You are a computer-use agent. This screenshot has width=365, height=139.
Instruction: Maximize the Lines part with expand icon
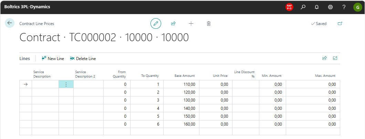coord(335,58)
